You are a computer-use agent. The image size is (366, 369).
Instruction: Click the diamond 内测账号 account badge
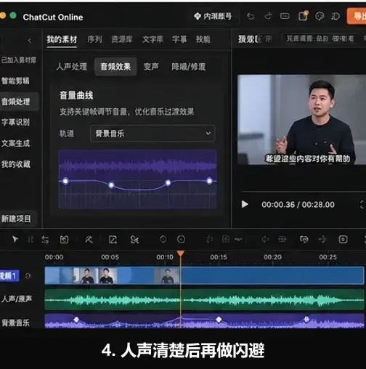coord(213,16)
